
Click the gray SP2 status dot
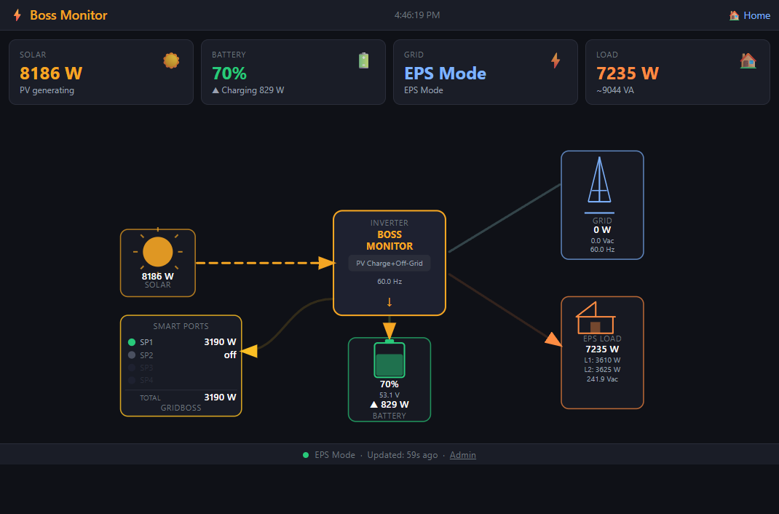click(x=132, y=355)
